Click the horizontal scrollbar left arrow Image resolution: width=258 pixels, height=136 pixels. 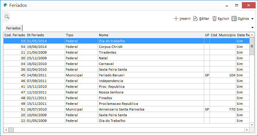(x=6, y=130)
